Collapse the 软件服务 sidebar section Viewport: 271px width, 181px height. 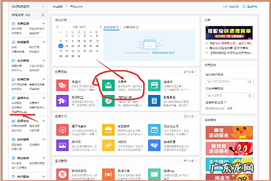pos(43,139)
